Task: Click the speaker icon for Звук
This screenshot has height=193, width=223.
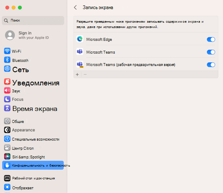Action: click(x=7, y=90)
